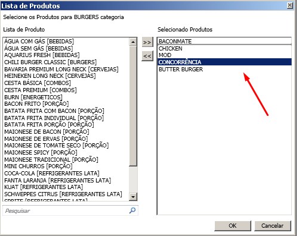Click the product list scroll down arrow
This screenshot has width=299, height=236.
point(133,197)
